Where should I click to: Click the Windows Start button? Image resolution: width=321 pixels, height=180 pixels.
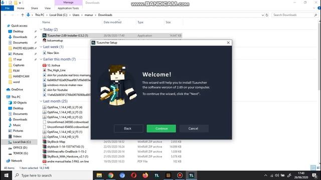tap(6, 175)
